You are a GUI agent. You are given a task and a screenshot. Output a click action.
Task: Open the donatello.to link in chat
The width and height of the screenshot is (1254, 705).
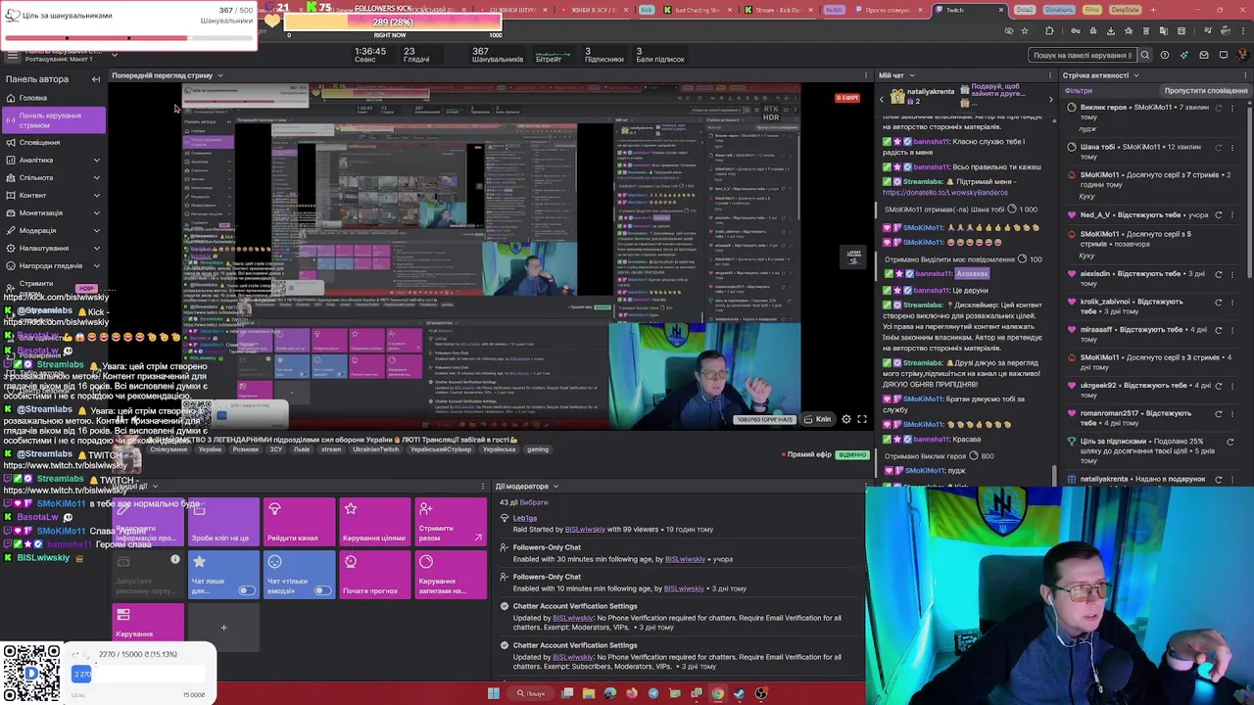coord(945,192)
